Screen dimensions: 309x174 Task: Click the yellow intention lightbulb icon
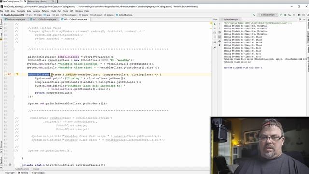tap(17, 74)
